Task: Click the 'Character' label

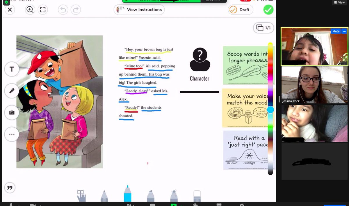Action: [x=200, y=79]
